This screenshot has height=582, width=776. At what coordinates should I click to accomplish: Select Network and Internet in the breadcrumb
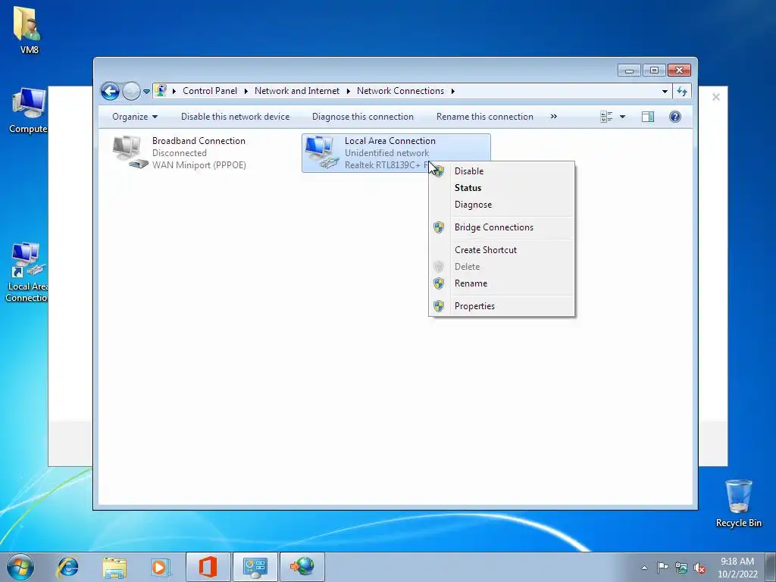pyautogui.click(x=297, y=91)
